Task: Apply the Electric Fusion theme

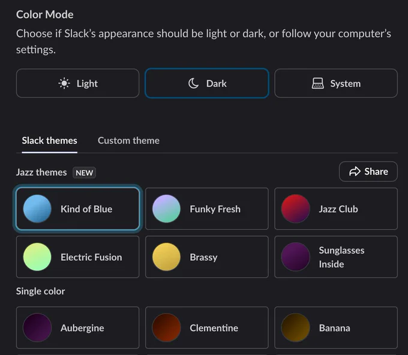Action: tap(77, 257)
